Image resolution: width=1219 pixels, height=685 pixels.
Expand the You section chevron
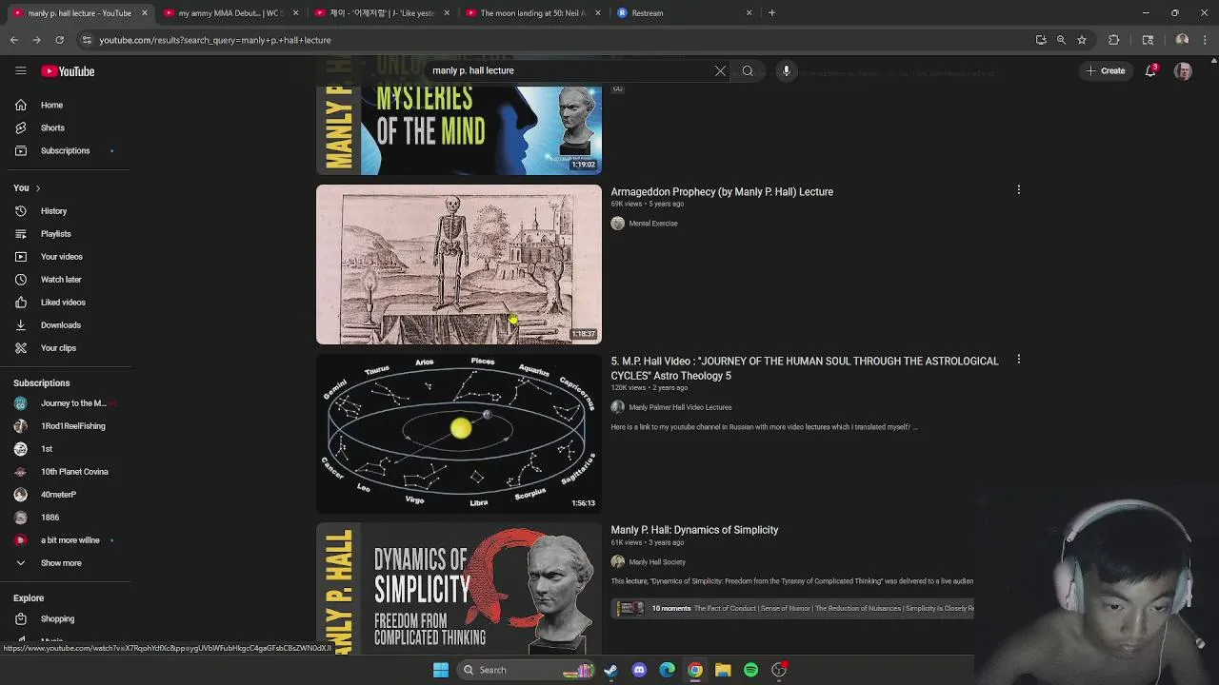tap(37, 188)
